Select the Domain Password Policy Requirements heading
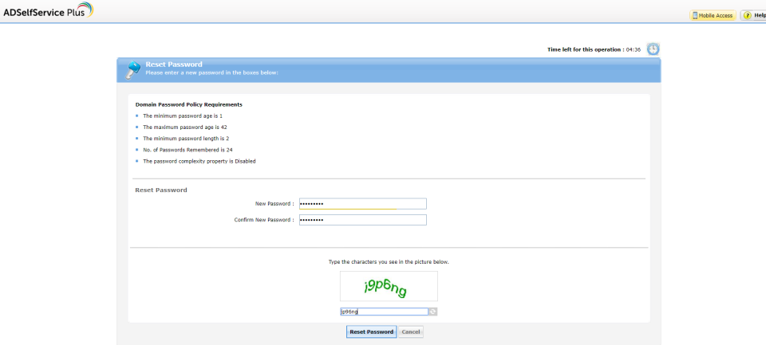Image resolution: width=766 pixels, height=345 pixels. (x=188, y=104)
